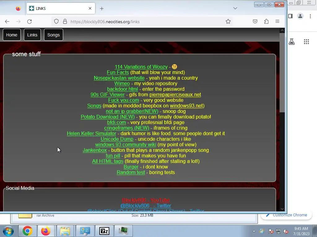The height and width of the screenshot is (237, 317).
Task: Select the LINKS tab
Action: coord(61,8)
